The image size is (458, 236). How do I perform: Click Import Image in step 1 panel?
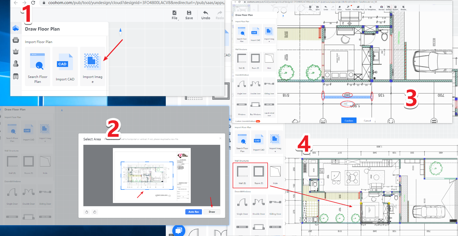pos(93,67)
